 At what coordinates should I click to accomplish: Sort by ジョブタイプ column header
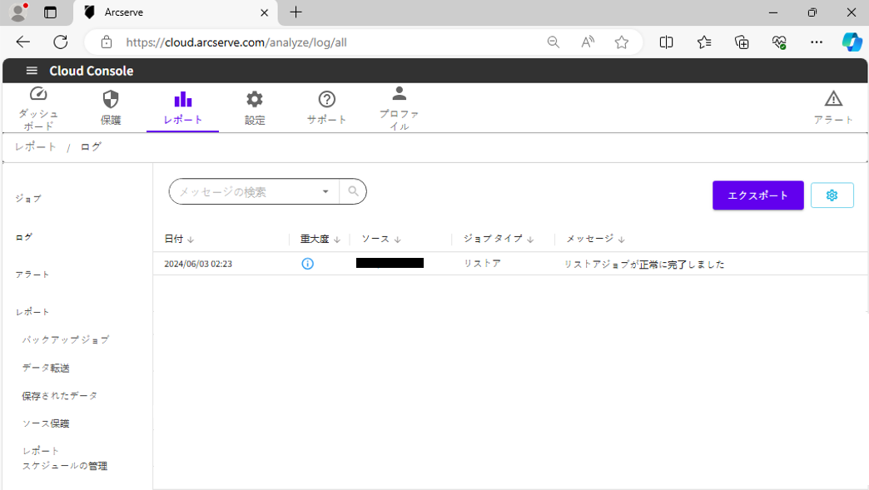[x=498, y=239]
